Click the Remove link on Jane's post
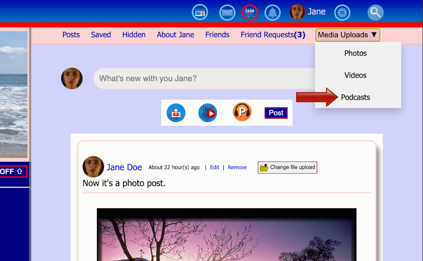The height and width of the screenshot is (261, 423). click(237, 167)
